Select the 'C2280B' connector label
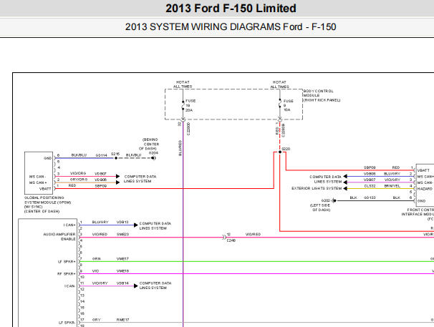The height and width of the screenshot is (327, 434). click(x=283, y=130)
